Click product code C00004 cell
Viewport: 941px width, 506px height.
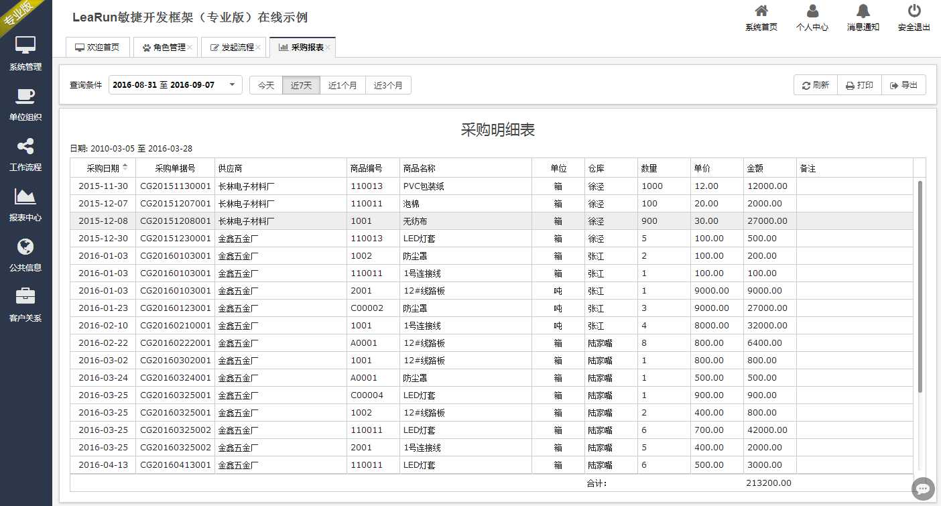373,395
